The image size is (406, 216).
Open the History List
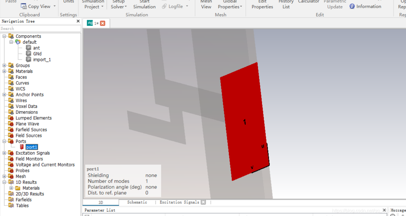(x=286, y=5)
